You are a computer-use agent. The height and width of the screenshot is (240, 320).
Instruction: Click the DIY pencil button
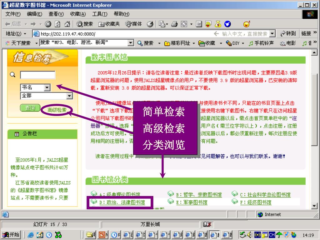pos(232,43)
